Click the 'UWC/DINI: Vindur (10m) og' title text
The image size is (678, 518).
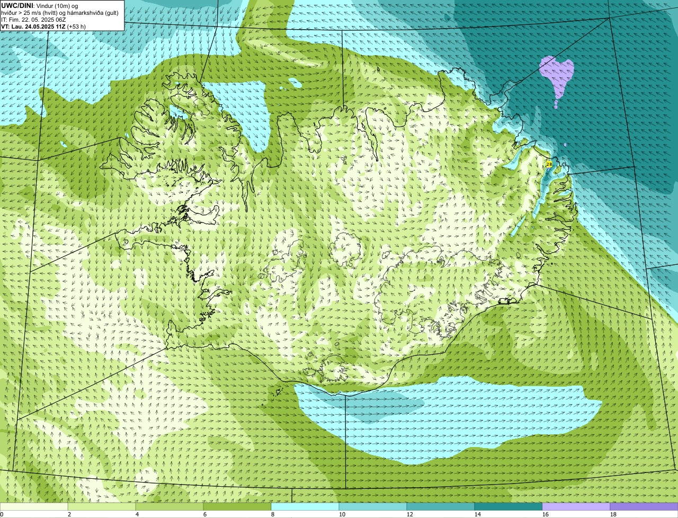(x=40, y=5)
